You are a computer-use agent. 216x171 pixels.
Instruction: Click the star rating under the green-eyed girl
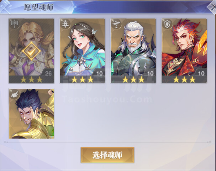click(x=82, y=79)
